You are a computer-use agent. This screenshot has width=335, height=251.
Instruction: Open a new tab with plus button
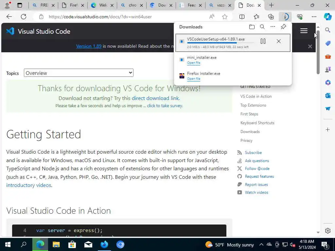pyautogui.click(x=271, y=5)
